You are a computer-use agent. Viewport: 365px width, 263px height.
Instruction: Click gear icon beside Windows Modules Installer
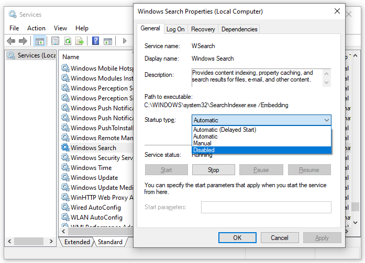(x=65, y=78)
